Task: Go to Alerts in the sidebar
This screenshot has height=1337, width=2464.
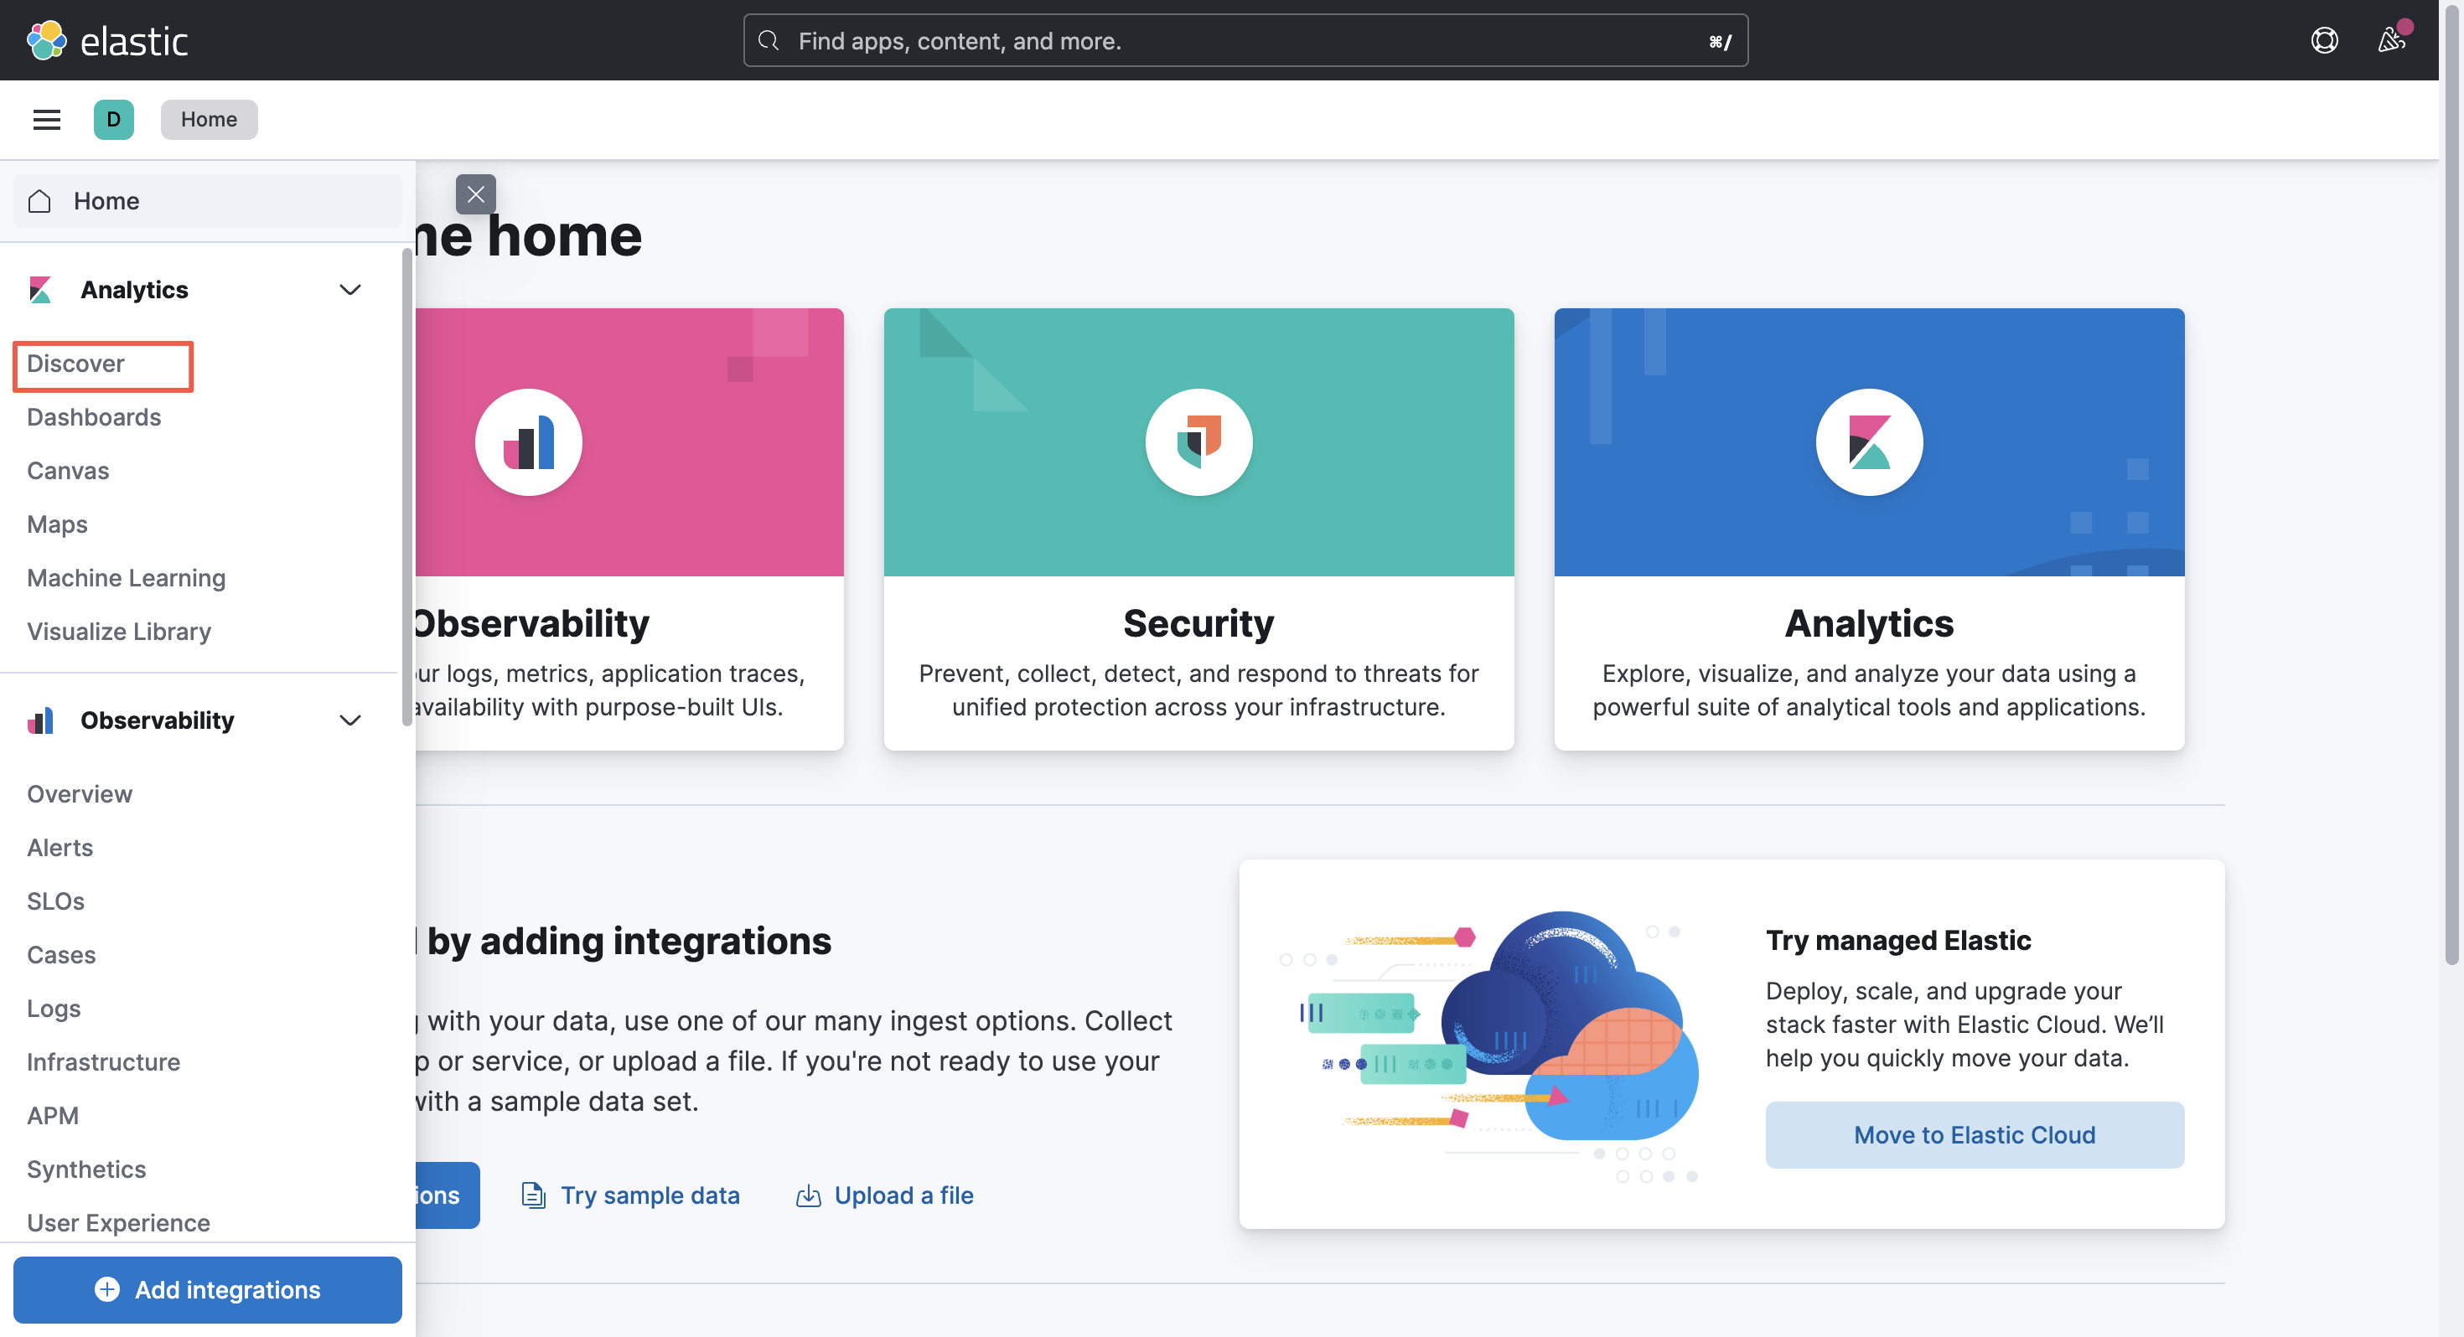Action: 60,847
